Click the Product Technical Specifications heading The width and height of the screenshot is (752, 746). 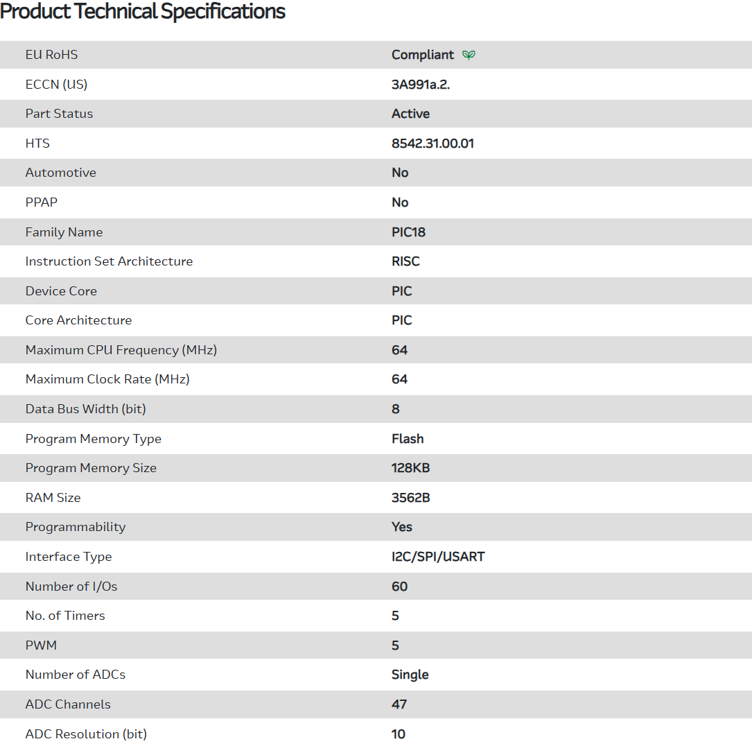[x=143, y=12]
